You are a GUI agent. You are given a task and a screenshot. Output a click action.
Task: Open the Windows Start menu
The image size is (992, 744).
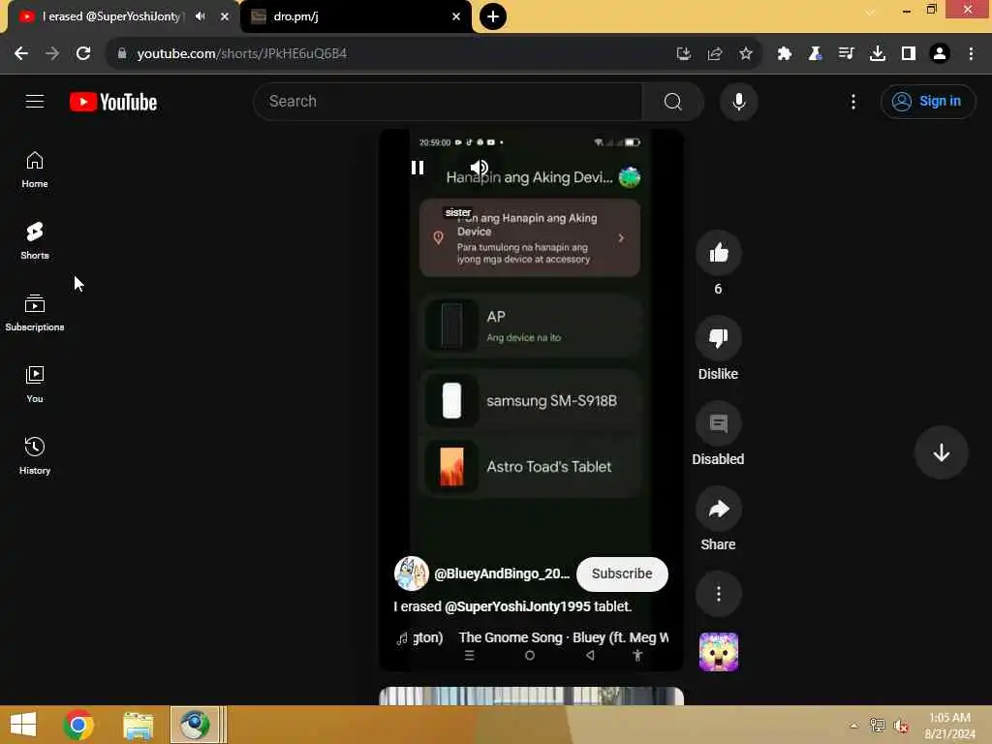coord(23,725)
